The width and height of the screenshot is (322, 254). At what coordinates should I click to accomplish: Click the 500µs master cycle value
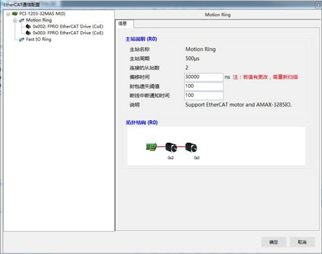pos(192,59)
